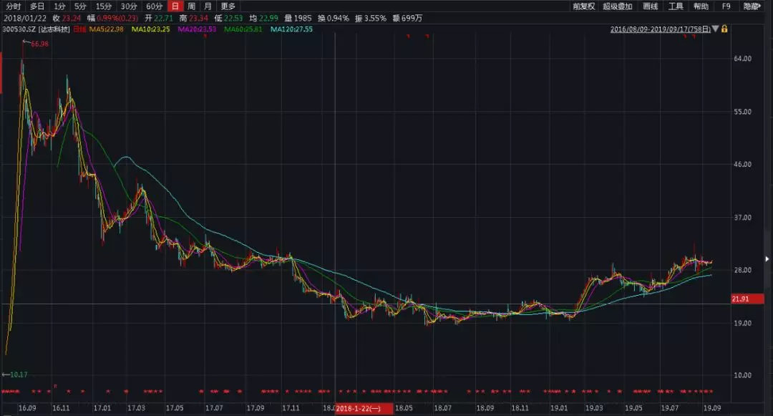This screenshot has width=773, height=416.
Task: Click the MA5 indicator label
Action: pyautogui.click(x=110, y=29)
